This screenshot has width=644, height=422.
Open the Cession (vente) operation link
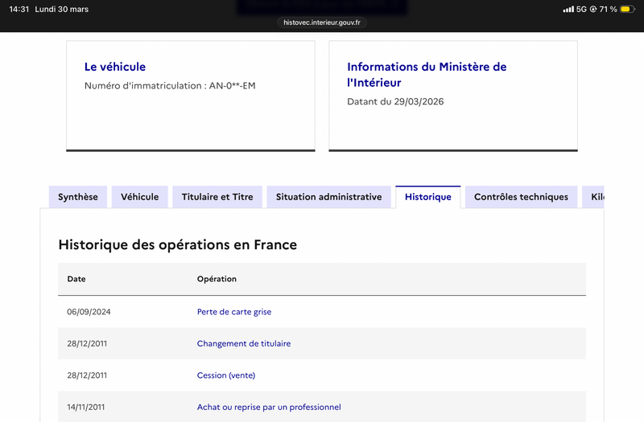(226, 375)
